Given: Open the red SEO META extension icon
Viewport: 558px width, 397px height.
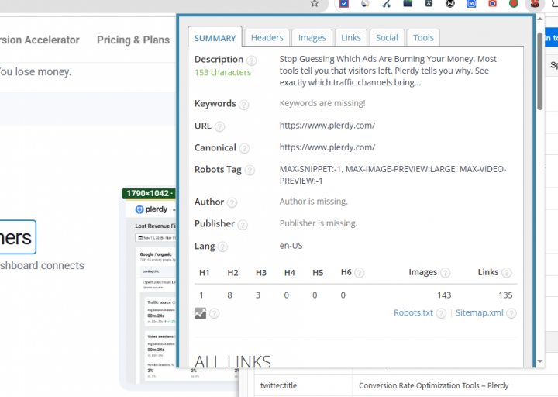Looking at the screenshot, I should pyautogui.click(x=535, y=4).
